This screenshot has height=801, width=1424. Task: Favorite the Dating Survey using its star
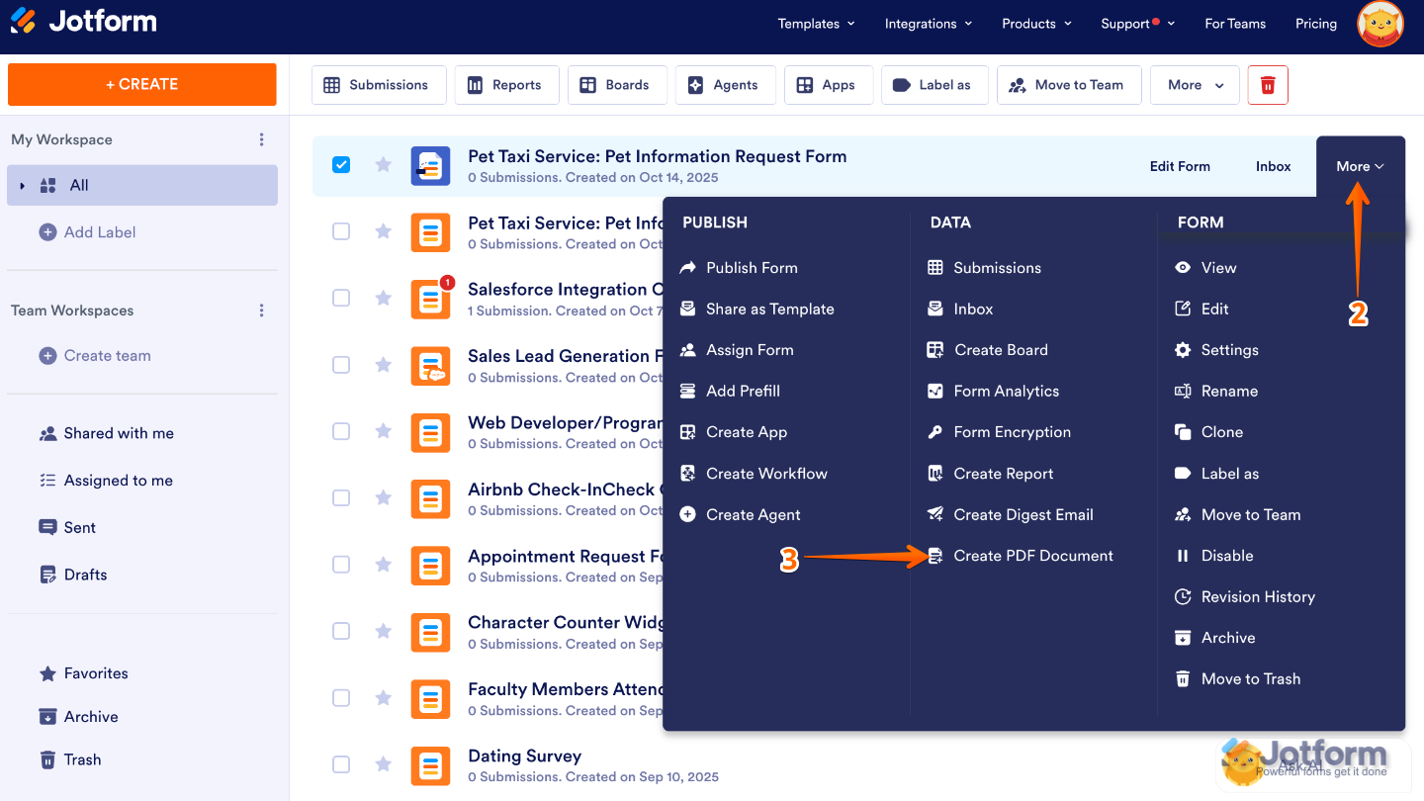[x=383, y=763]
